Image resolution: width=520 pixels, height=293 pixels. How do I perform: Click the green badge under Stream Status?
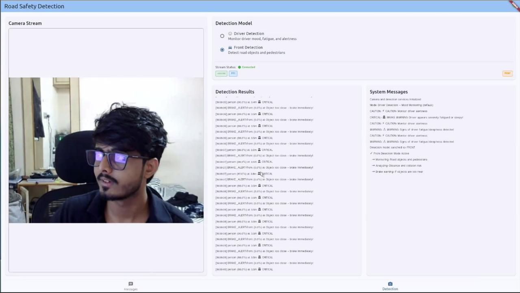(221, 73)
